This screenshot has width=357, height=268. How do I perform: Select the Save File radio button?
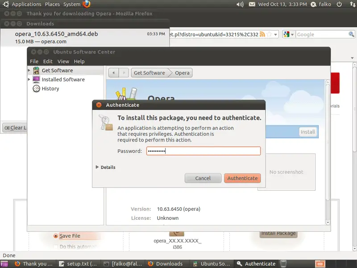55,236
